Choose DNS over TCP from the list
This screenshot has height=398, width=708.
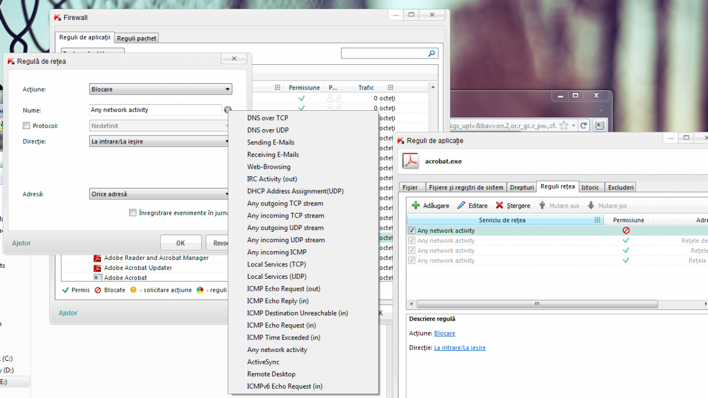click(267, 118)
